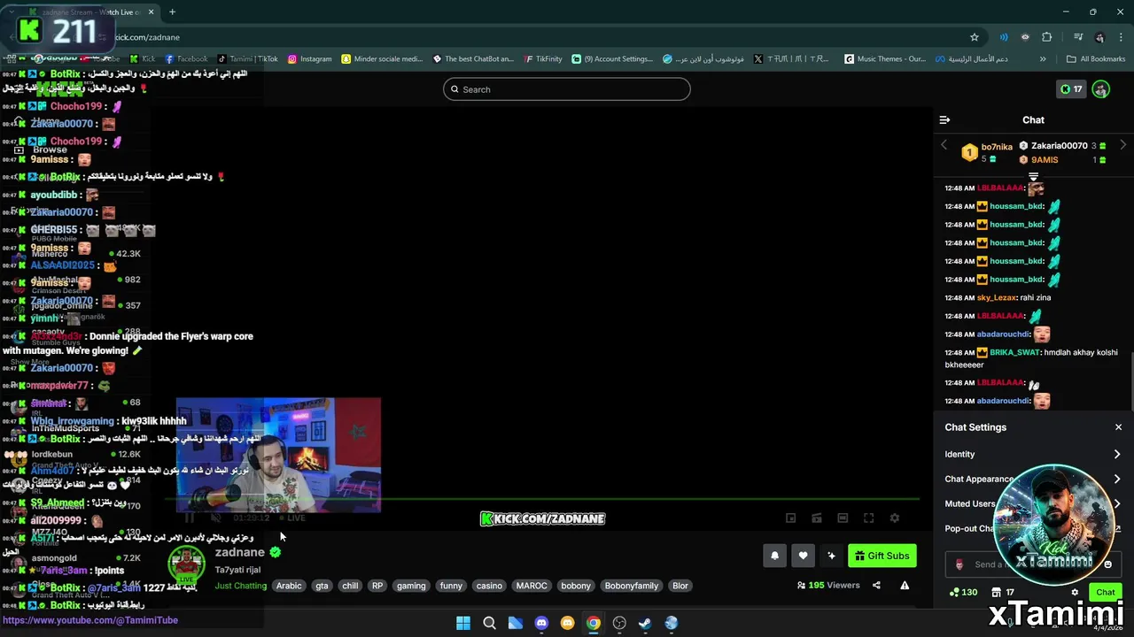This screenshot has width=1134, height=637.
Task: Pause the stream video player
Action: pos(189,518)
